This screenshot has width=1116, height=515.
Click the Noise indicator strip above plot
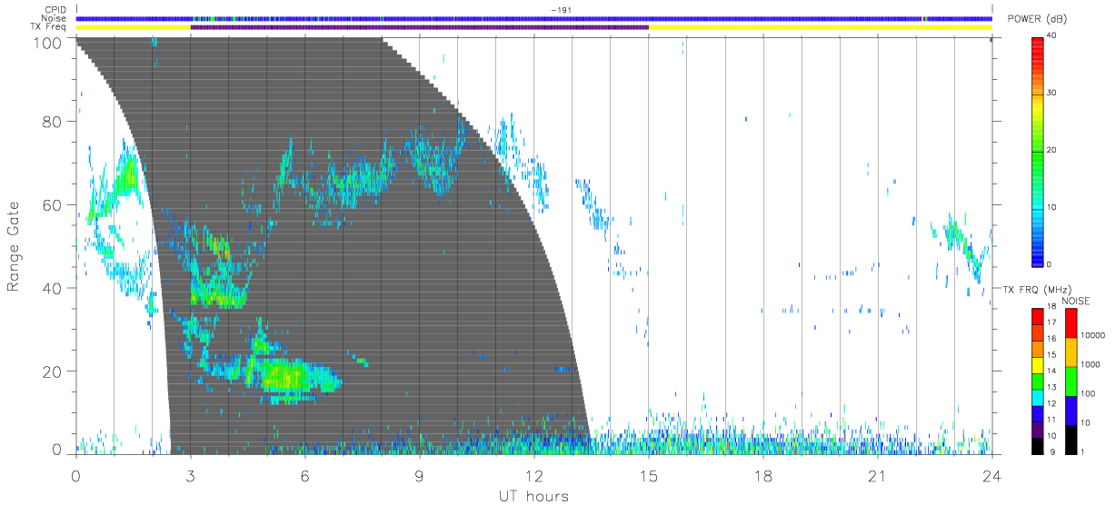pyautogui.click(x=534, y=18)
